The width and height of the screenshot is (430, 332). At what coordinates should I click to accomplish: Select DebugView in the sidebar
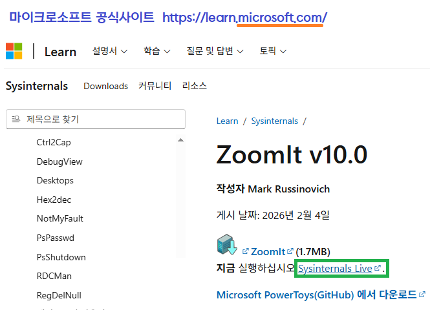(x=59, y=161)
